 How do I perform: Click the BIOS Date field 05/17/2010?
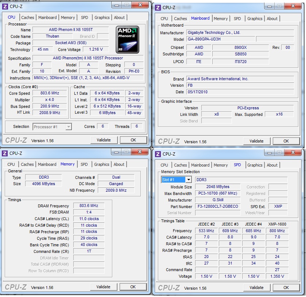(240, 92)
